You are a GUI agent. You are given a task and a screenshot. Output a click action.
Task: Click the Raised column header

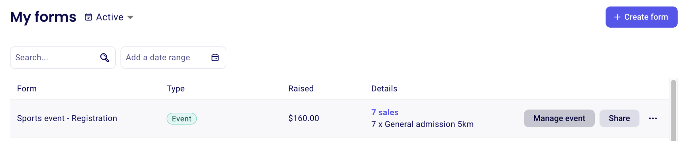pos(300,89)
